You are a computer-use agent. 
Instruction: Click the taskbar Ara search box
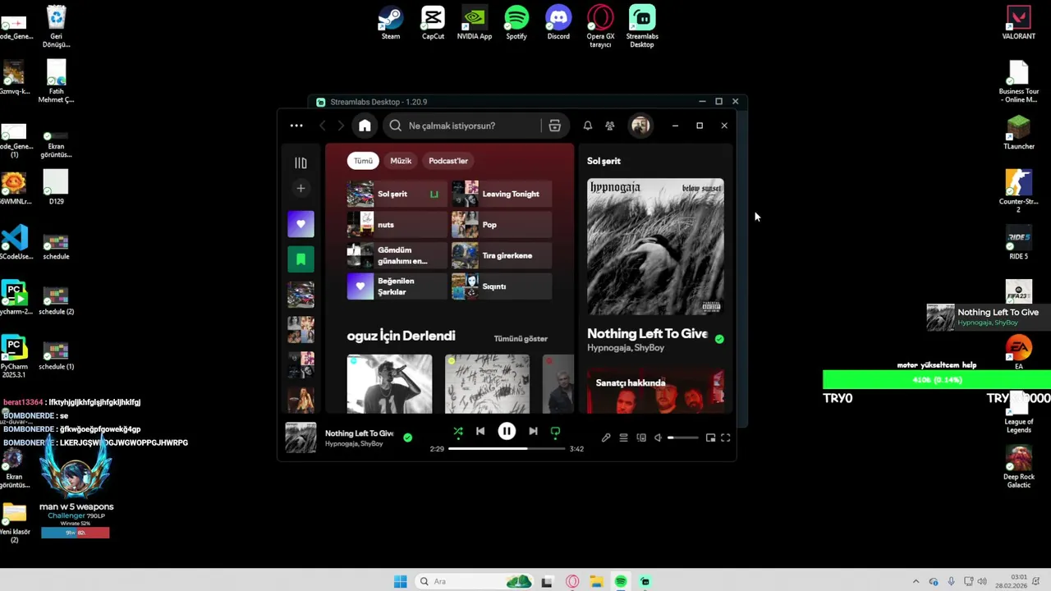point(472,581)
